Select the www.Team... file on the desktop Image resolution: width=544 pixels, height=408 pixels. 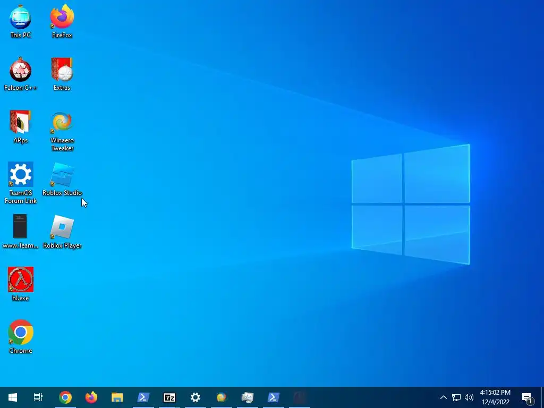(21, 232)
